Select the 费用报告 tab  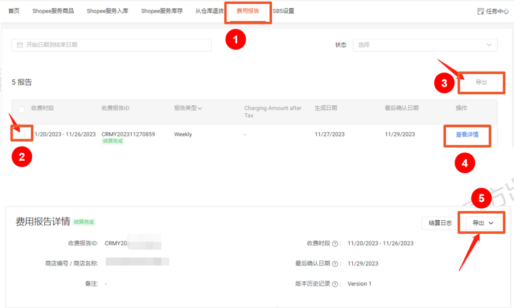tap(248, 11)
